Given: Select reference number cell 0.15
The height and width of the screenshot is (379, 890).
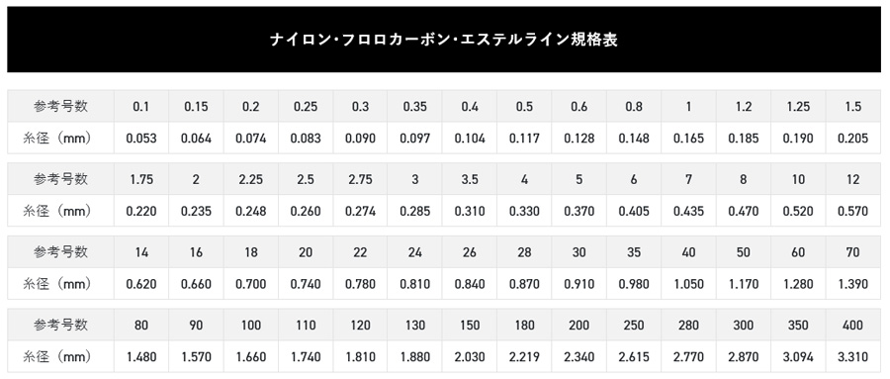Looking at the screenshot, I should (196, 106).
